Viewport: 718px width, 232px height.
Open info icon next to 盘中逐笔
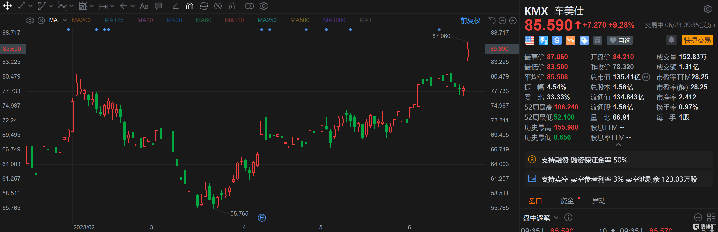pyautogui.click(x=568, y=217)
